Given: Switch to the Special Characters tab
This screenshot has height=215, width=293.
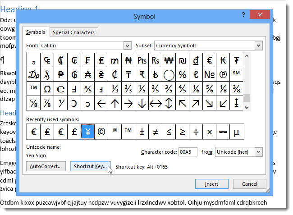Looking at the screenshot, I should coord(73,32).
